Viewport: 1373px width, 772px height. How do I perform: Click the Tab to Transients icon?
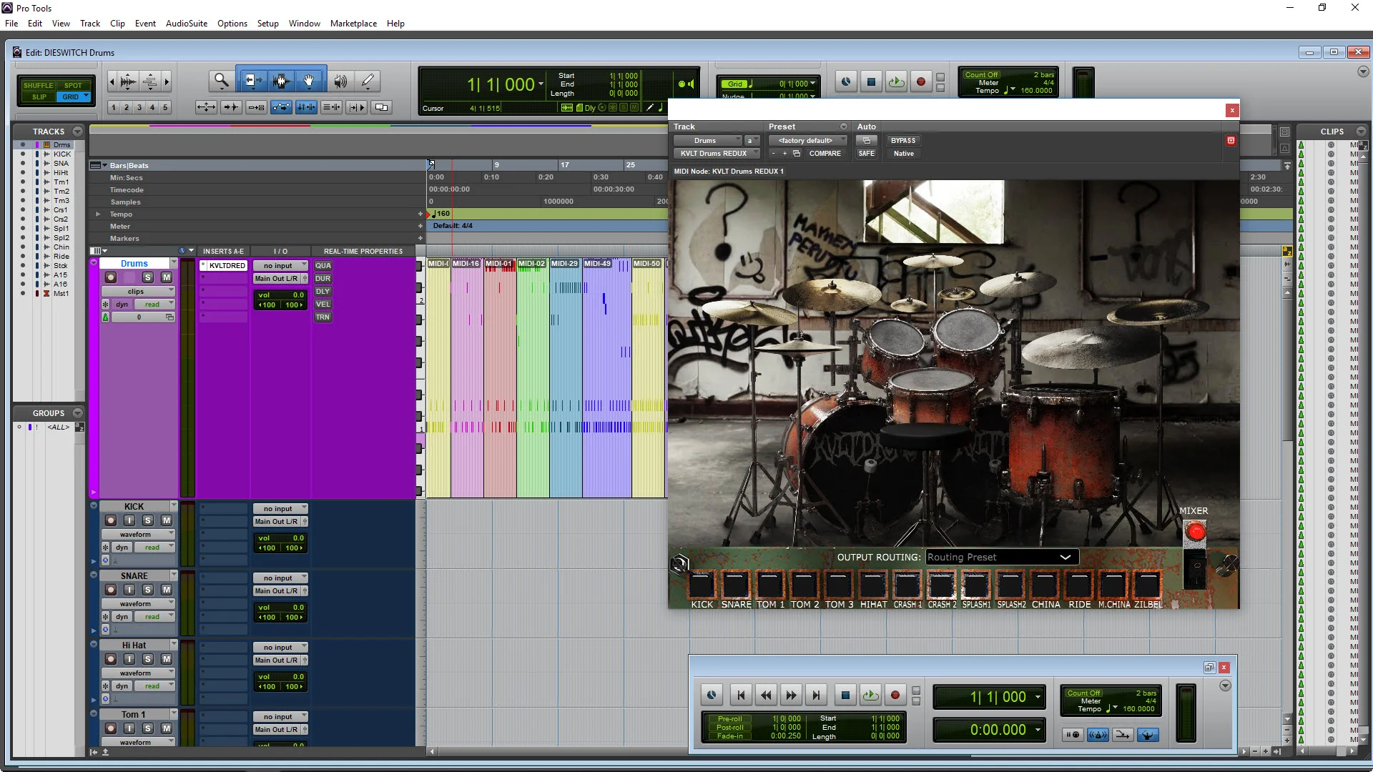(231, 107)
